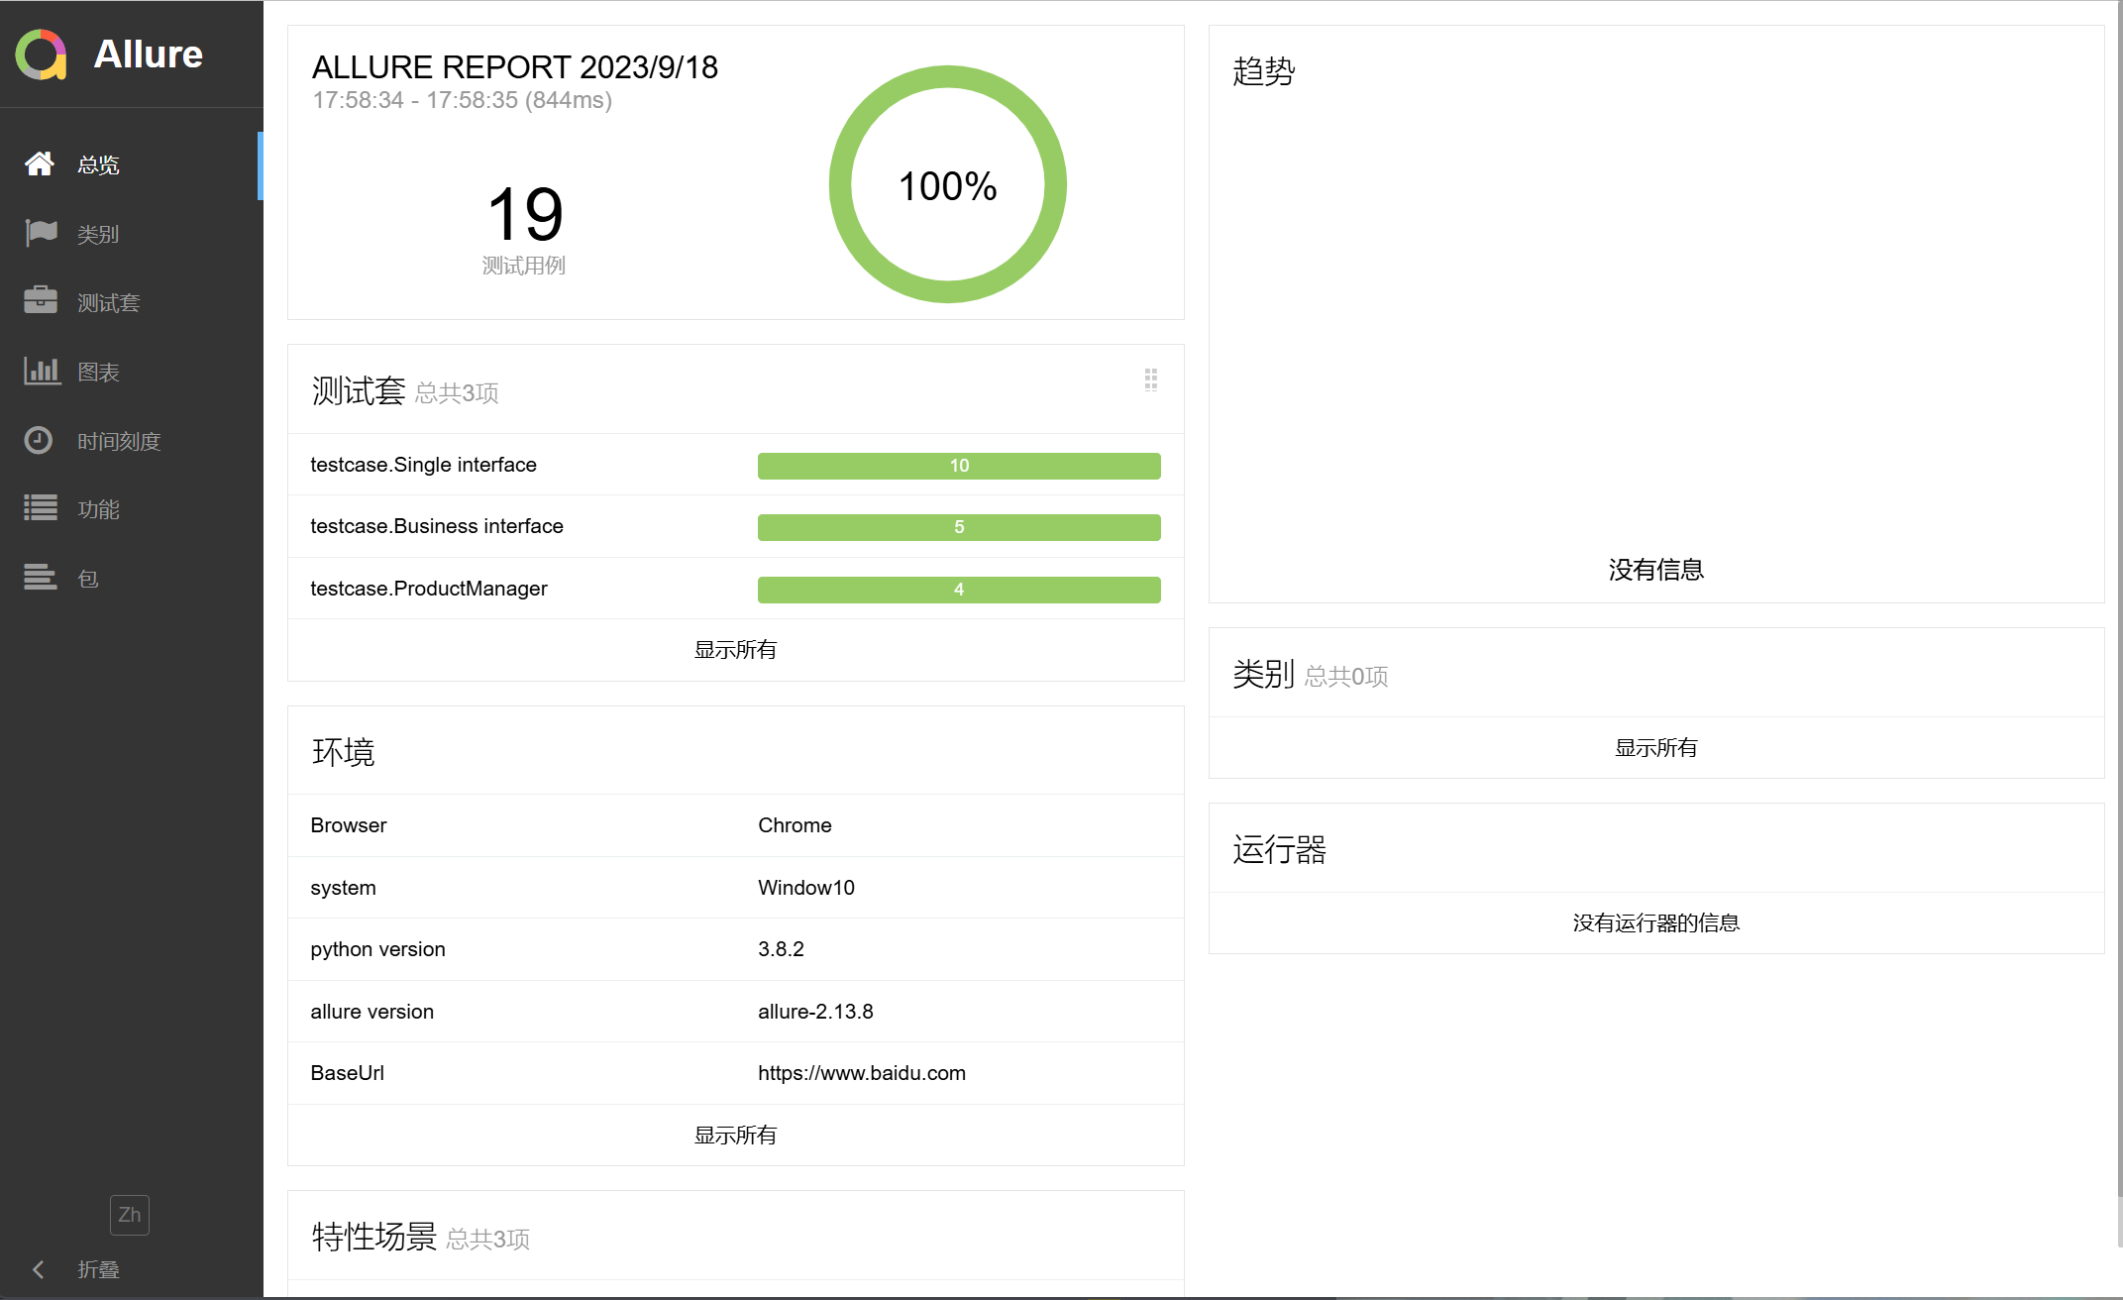2123x1300 pixels.
Task: Open the 类别 menu item
Action: [x=132, y=234]
